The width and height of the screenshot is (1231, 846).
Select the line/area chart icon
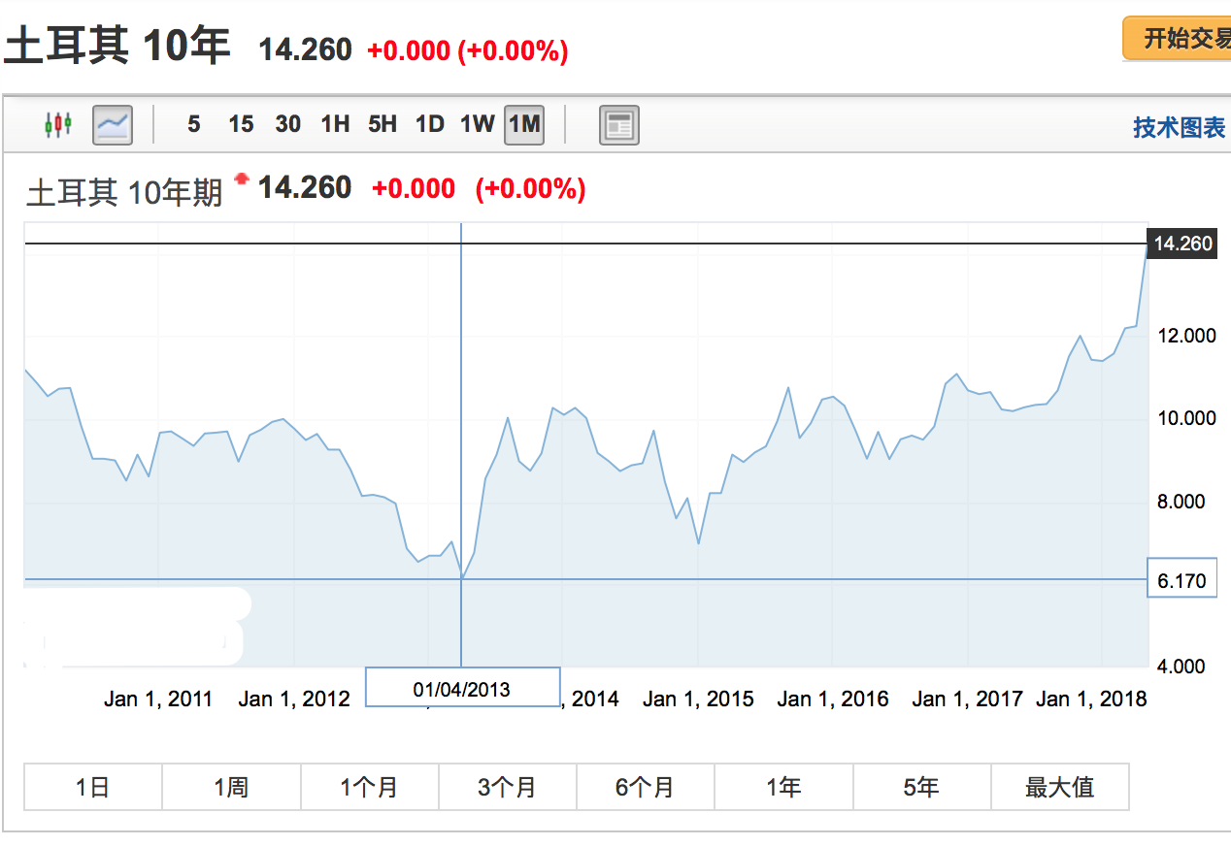[x=113, y=124]
